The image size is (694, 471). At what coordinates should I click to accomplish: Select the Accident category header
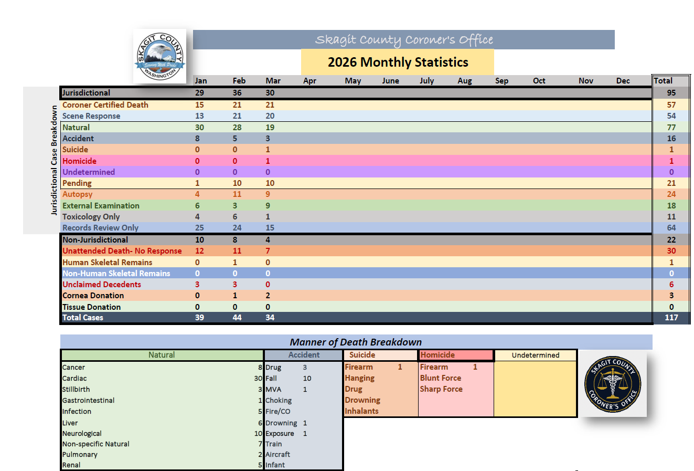click(303, 355)
